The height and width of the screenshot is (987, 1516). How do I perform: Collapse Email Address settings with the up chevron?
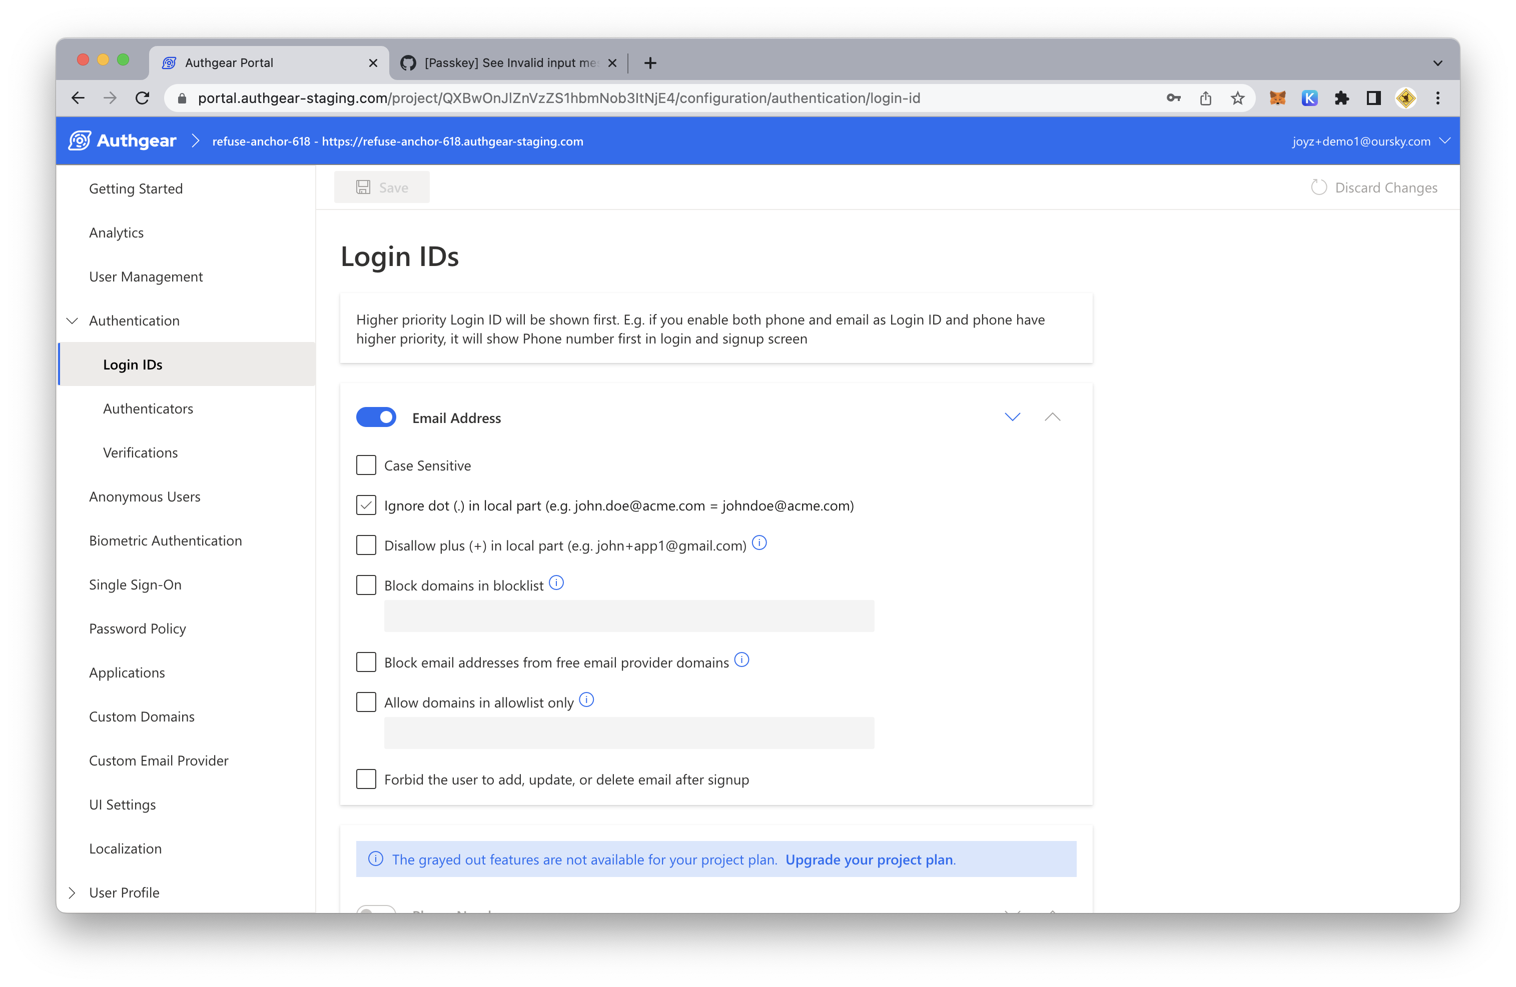pos(1052,417)
